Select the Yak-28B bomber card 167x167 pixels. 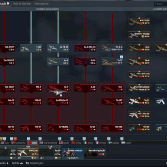point(112,128)
